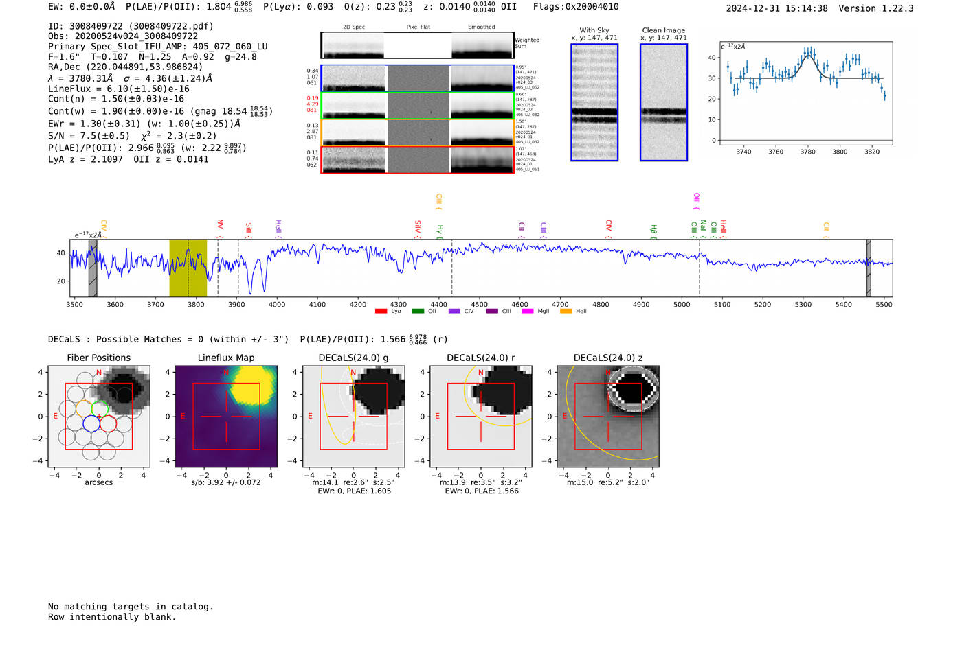Click the light purple CIV legend swatch

point(454,312)
